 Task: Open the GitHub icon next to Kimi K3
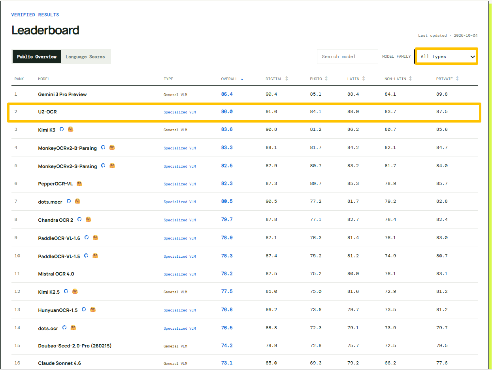coord(62,129)
